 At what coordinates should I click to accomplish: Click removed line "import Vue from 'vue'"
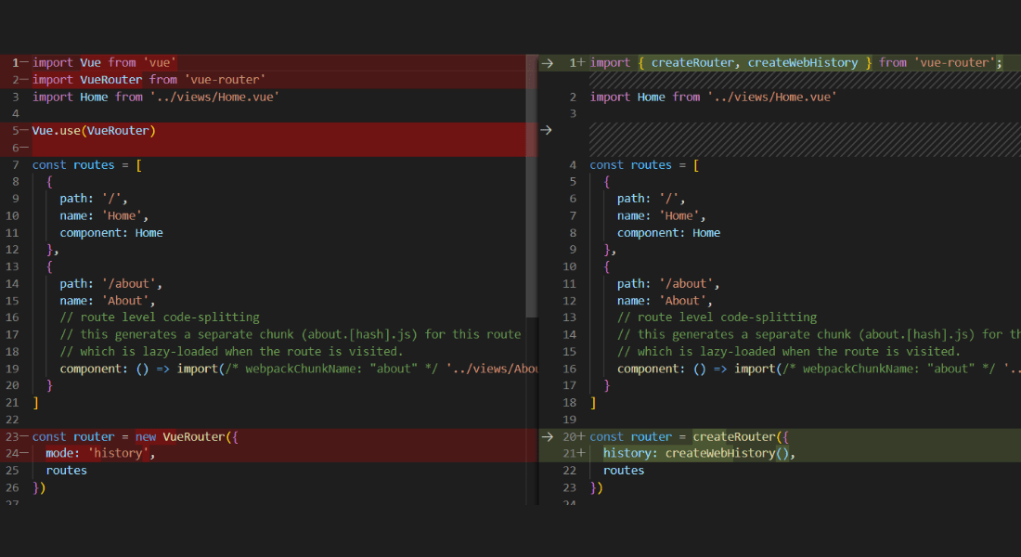tap(104, 62)
